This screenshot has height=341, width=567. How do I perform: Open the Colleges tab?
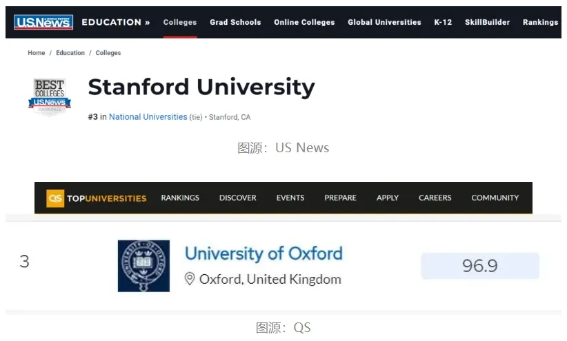[180, 22]
